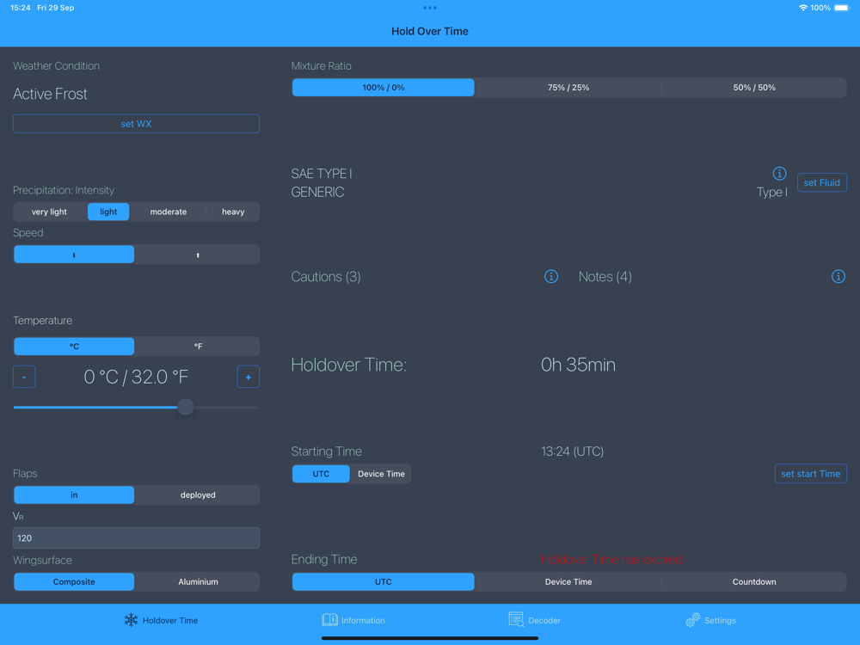This screenshot has width=860, height=645.
Task: Tap the set start Time button
Action: pos(811,474)
